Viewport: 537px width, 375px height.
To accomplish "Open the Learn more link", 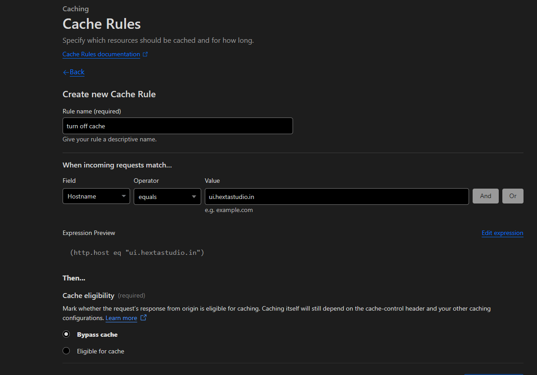I will pyautogui.click(x=121, y=317).
